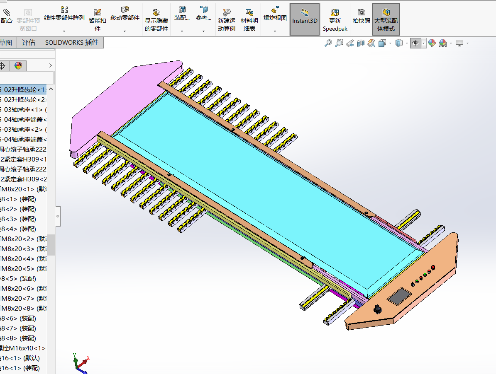Viewport: 496px width, 374px height.
Task: Toggle Hide/Show Items eye button
Action: pyautogui.click(x=415, y=43)
